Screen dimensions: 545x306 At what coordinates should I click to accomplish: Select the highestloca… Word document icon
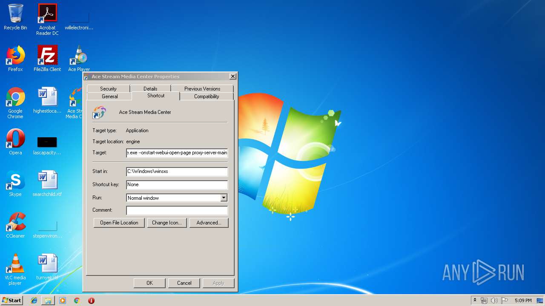pyautogui.click(x=47, y=101)
